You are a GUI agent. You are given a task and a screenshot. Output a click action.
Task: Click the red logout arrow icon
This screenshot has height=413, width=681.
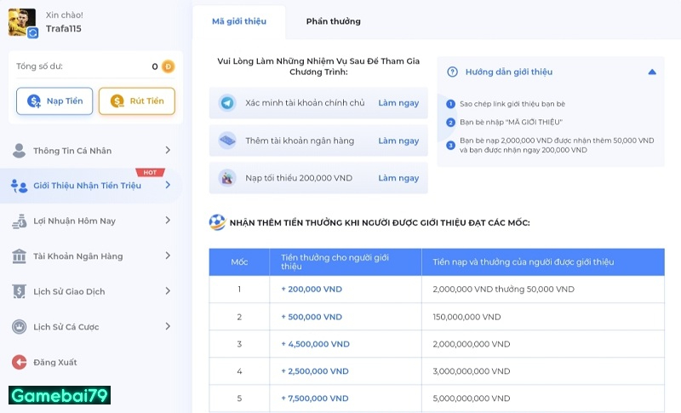[x=19, y=362]
